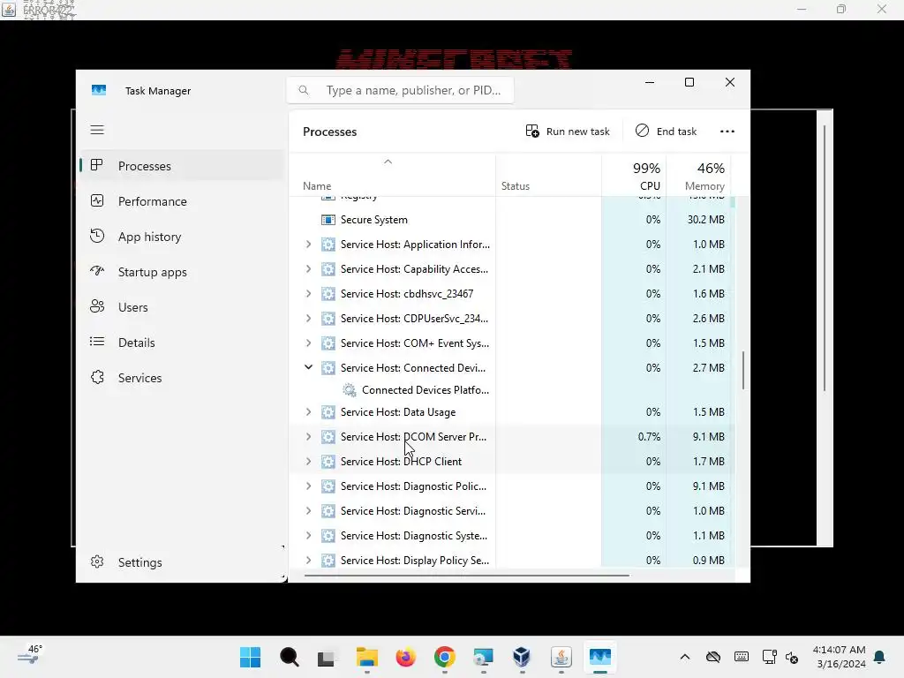Viewport: 904px width, 678px height.
Task: Click End task button
Action: tap(666, 132)
